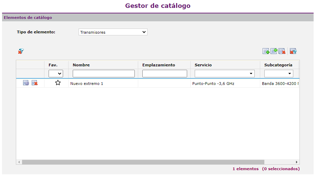Viewport: 315px width, 176px height.
Task: Add a new catalog element
Action: pyautogui.click(x=266, y=51)
